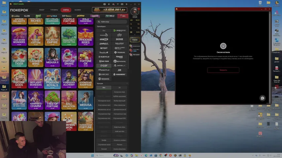Click the blue progress bar under Касса
Viewport: 282px width, 158px height.
(x=136, y=51)
